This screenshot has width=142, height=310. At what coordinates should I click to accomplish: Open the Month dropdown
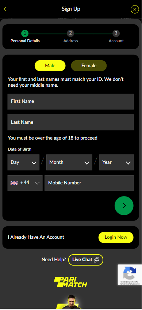69,162
